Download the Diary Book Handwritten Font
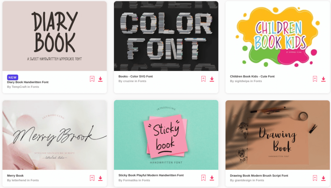 point(100,79)
